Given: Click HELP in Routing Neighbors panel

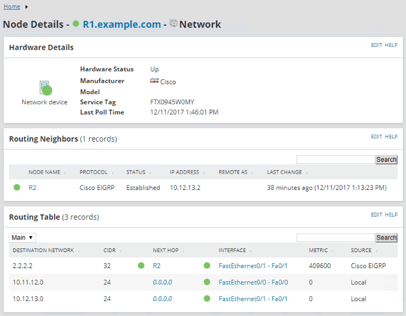Looking at the screenshot, I should pyautogui.click(x=391, y=137).
